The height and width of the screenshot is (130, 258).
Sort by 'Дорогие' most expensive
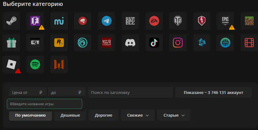click(x=104, y=115)
